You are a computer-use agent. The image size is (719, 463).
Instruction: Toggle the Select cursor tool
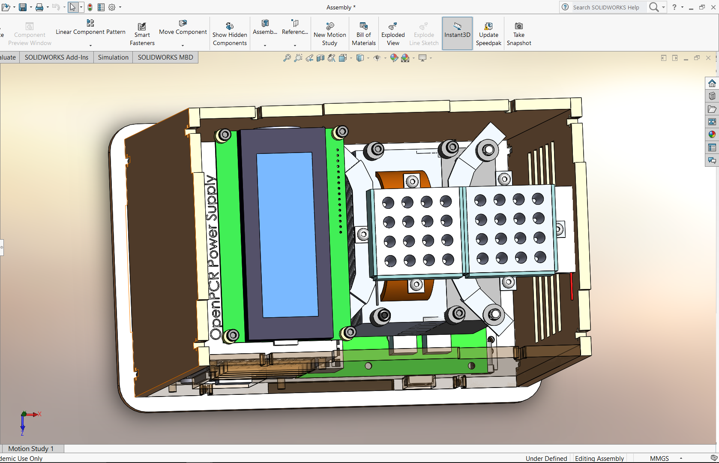[73, 7]
